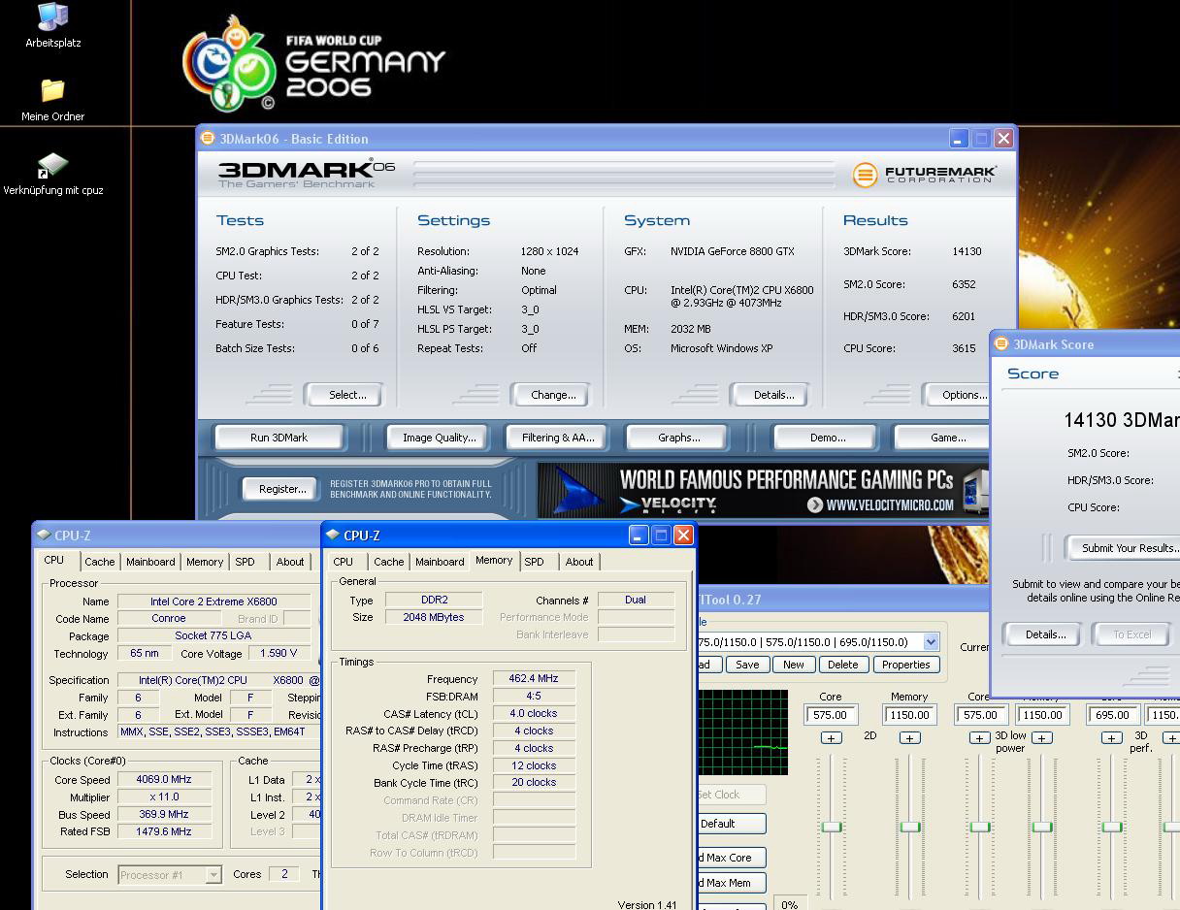Click the 3D low power Memory slider handle
The image size is (1180, 910).
pyautogui.click(x=1042, y=827)
